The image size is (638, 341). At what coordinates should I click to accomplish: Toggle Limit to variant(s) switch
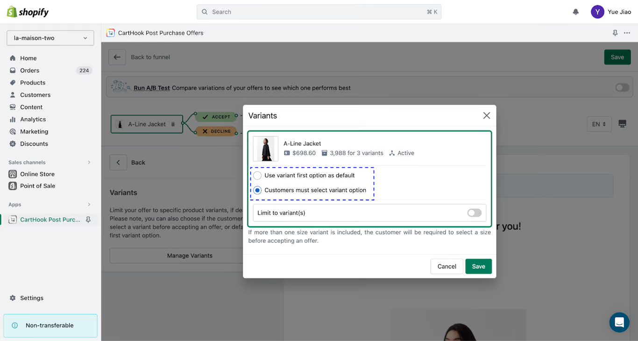474,213
